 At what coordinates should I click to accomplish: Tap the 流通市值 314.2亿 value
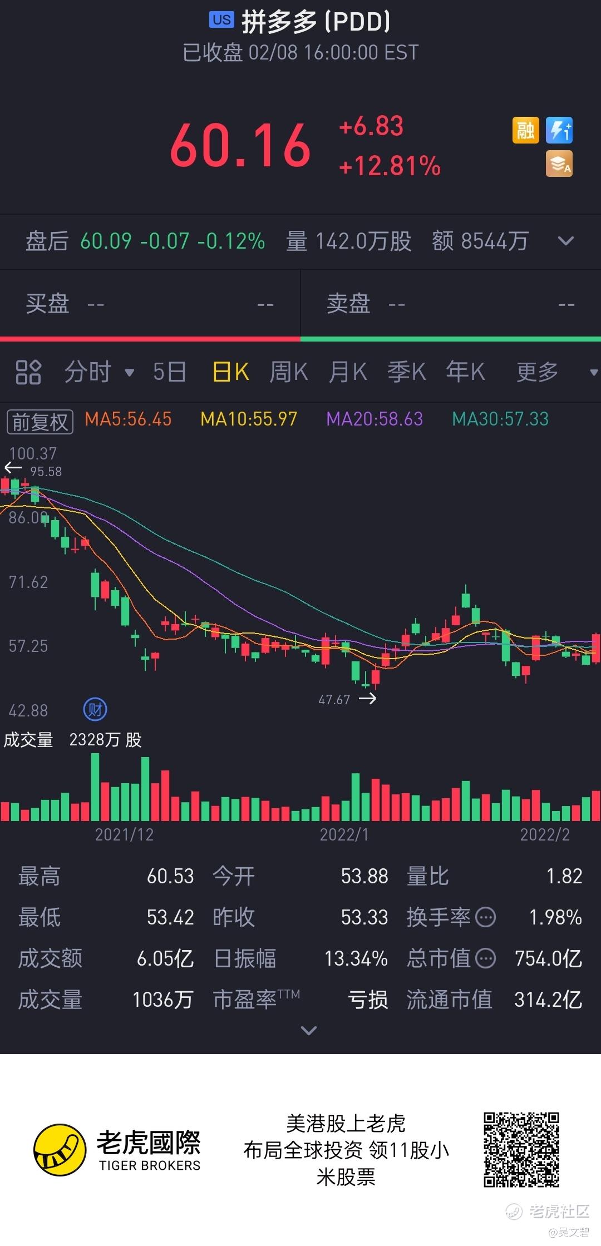click(549, 1000)
